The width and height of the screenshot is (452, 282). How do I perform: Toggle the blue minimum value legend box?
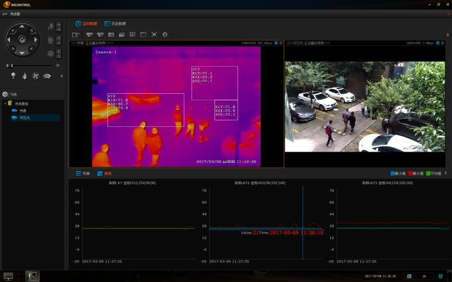[393, 174]
